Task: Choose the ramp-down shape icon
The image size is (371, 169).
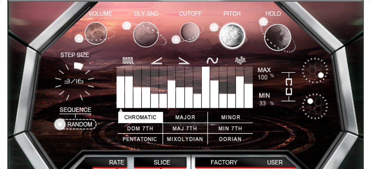Action: point(184,61)
